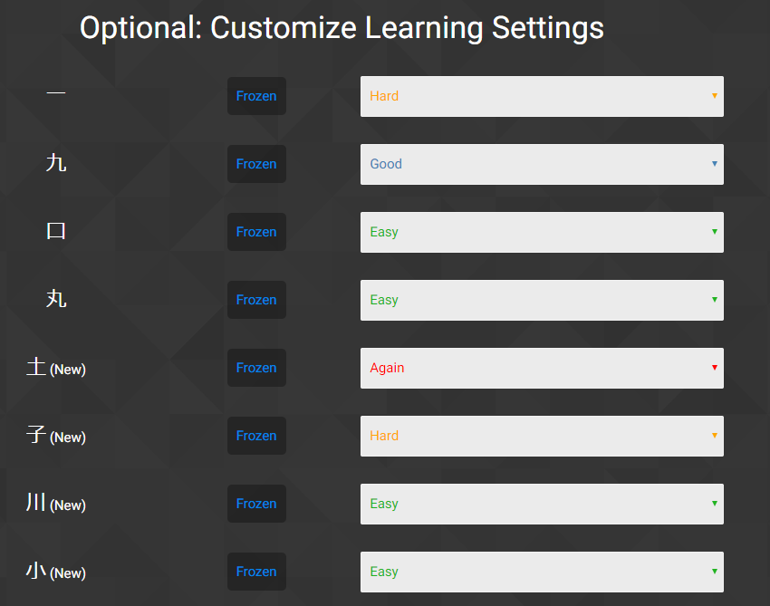Open the Hard dropdown for 一
The width and height of the screenshot is (770, 606).
(x=542, y=96)
